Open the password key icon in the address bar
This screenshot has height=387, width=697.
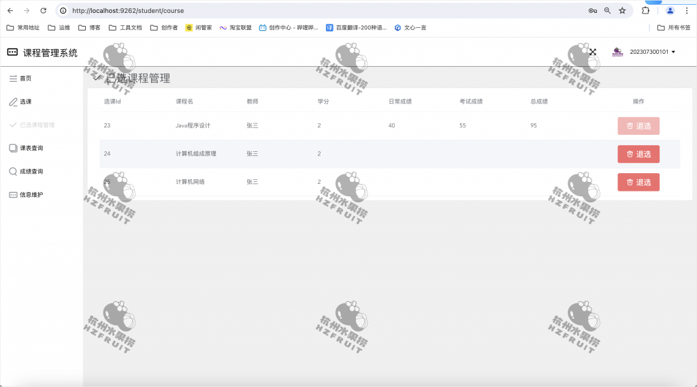[x=593, y=11]
